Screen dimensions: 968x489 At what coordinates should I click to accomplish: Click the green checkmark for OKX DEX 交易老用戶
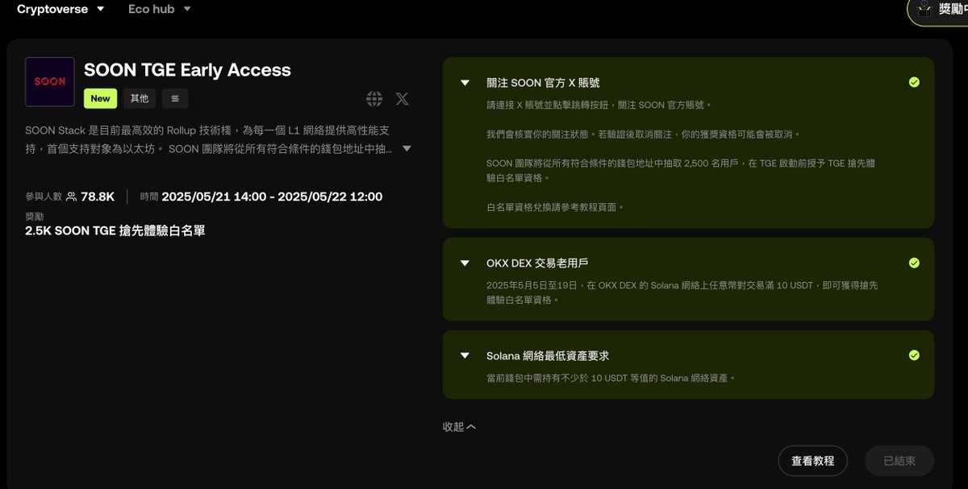click(x=914, y=263)
